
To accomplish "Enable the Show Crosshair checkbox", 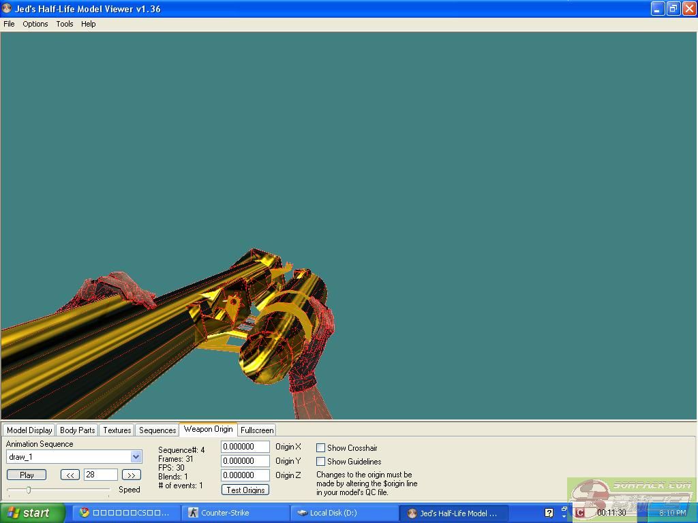I will [320, 448].
